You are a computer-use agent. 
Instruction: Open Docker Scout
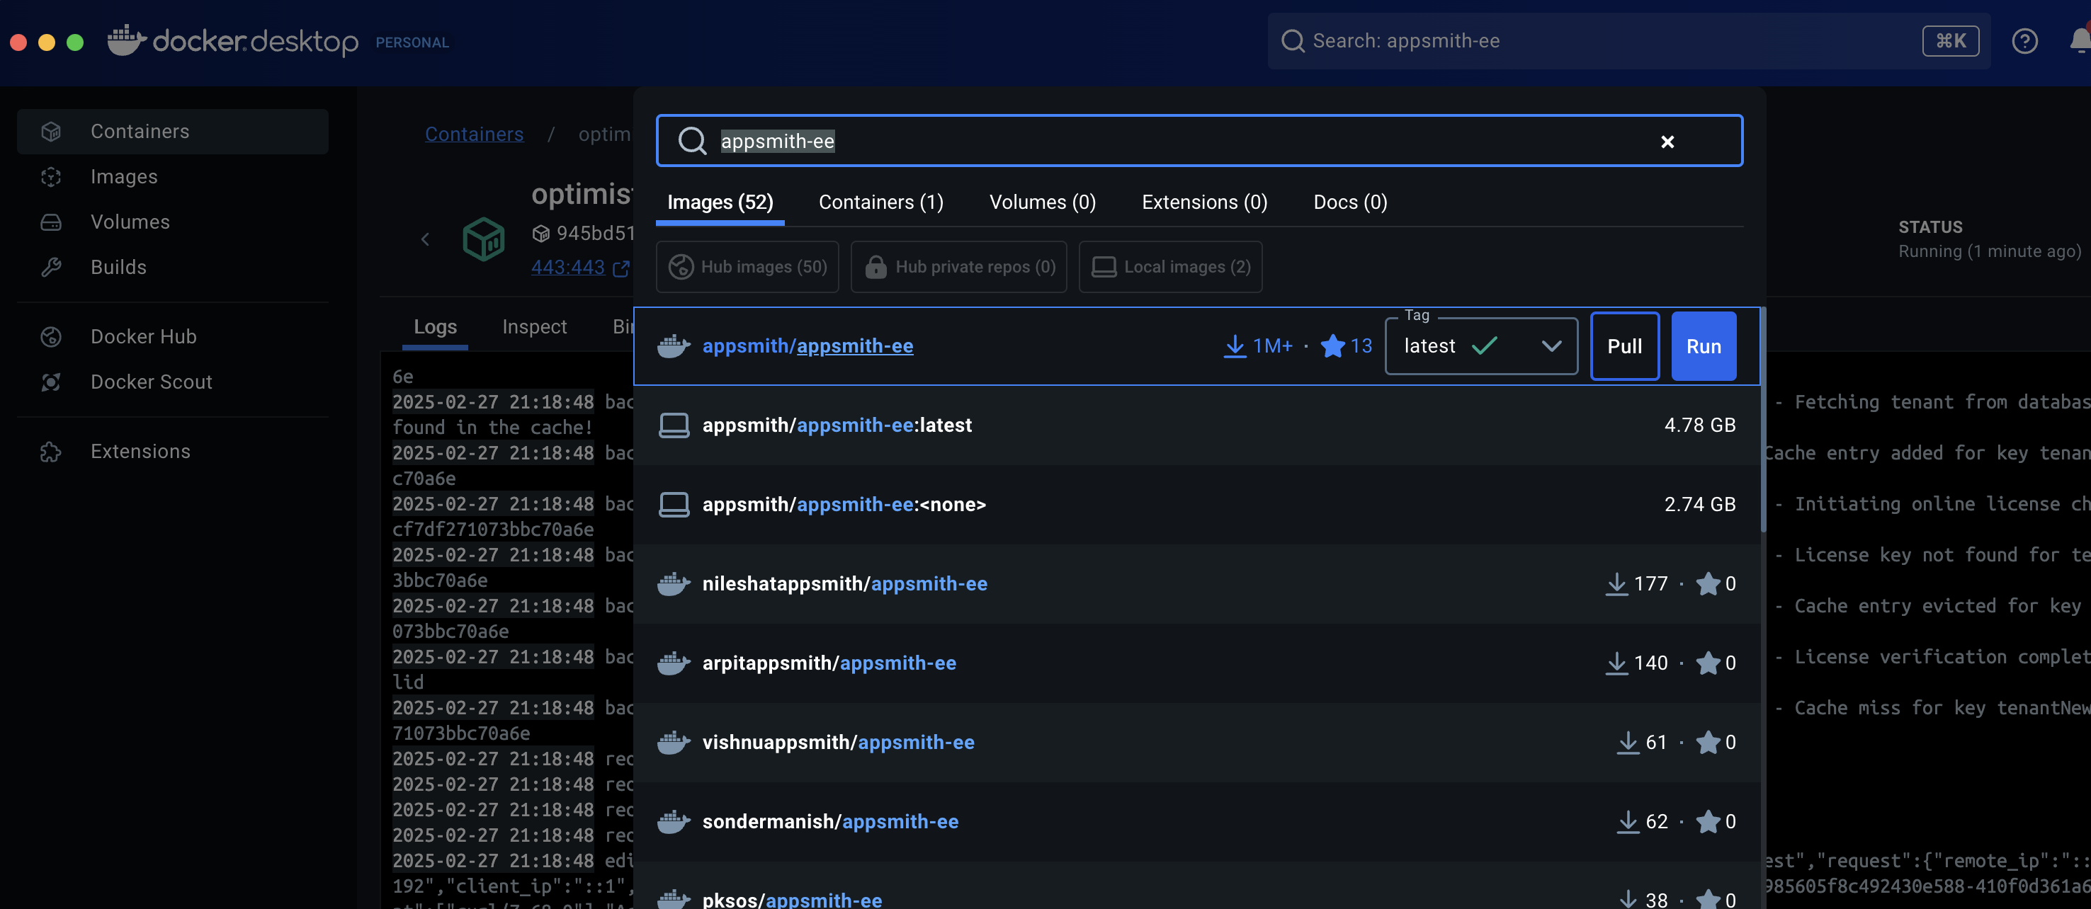(151, 382)
